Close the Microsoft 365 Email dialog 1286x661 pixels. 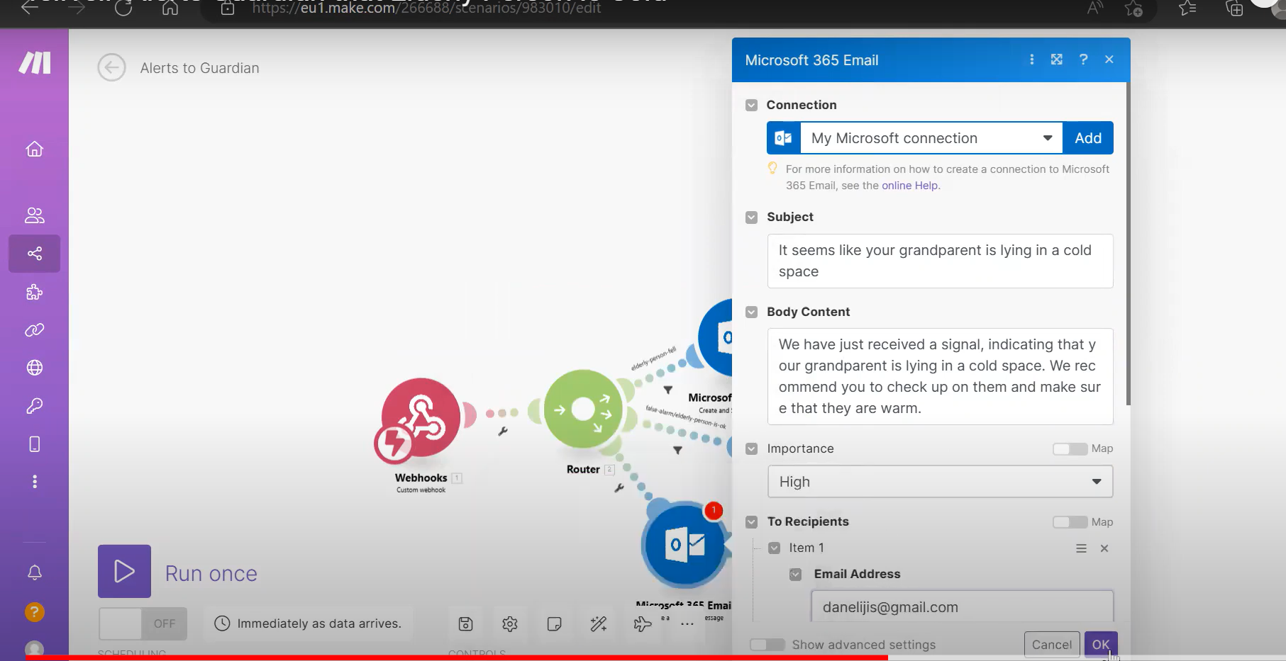pyautogui.click(x=1109, y=60)
